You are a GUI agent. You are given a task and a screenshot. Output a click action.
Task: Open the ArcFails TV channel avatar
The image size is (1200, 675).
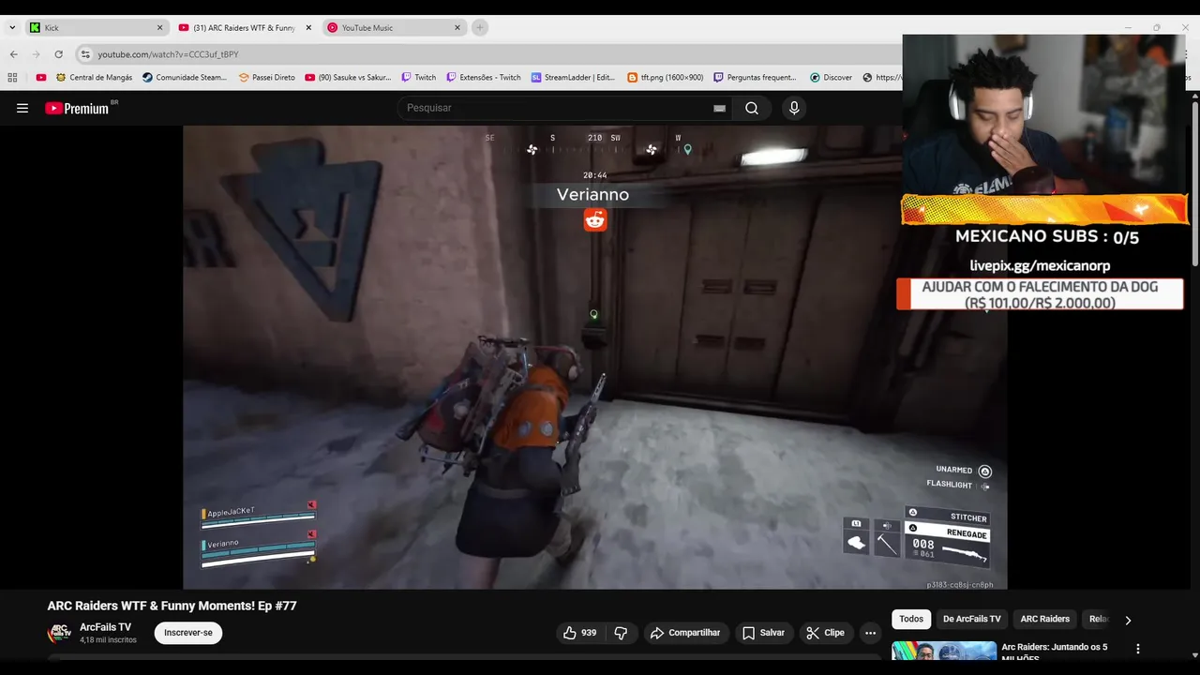[x=59, y=633]
